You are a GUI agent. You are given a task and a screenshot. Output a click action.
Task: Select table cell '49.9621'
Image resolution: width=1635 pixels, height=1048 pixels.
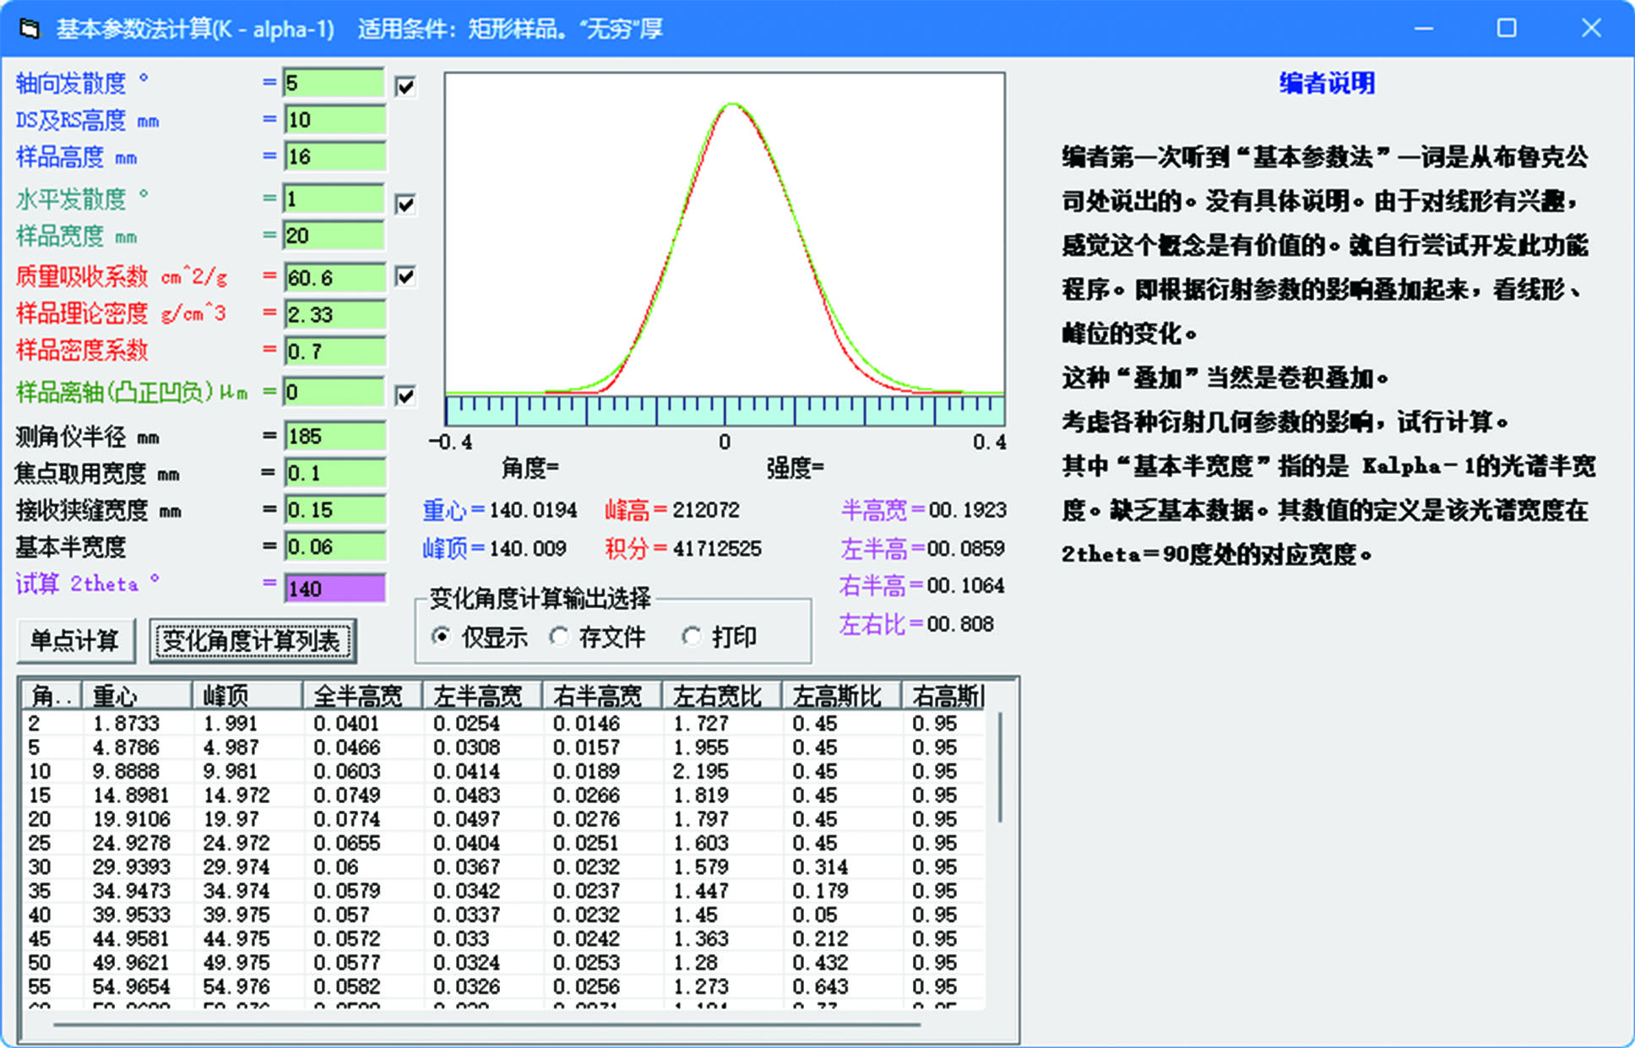[131, 963]
